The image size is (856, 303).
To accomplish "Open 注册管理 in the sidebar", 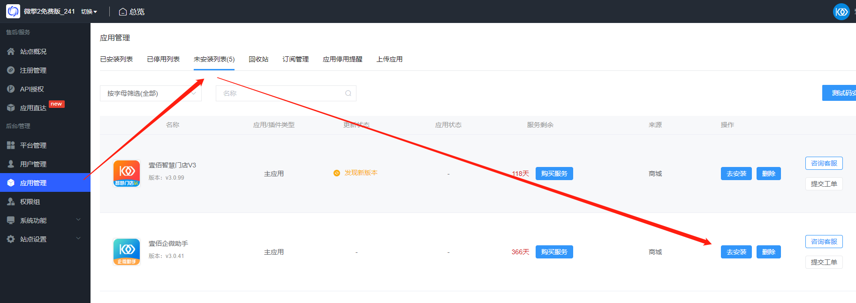I will pyautogui.click(x=45, y=70).
